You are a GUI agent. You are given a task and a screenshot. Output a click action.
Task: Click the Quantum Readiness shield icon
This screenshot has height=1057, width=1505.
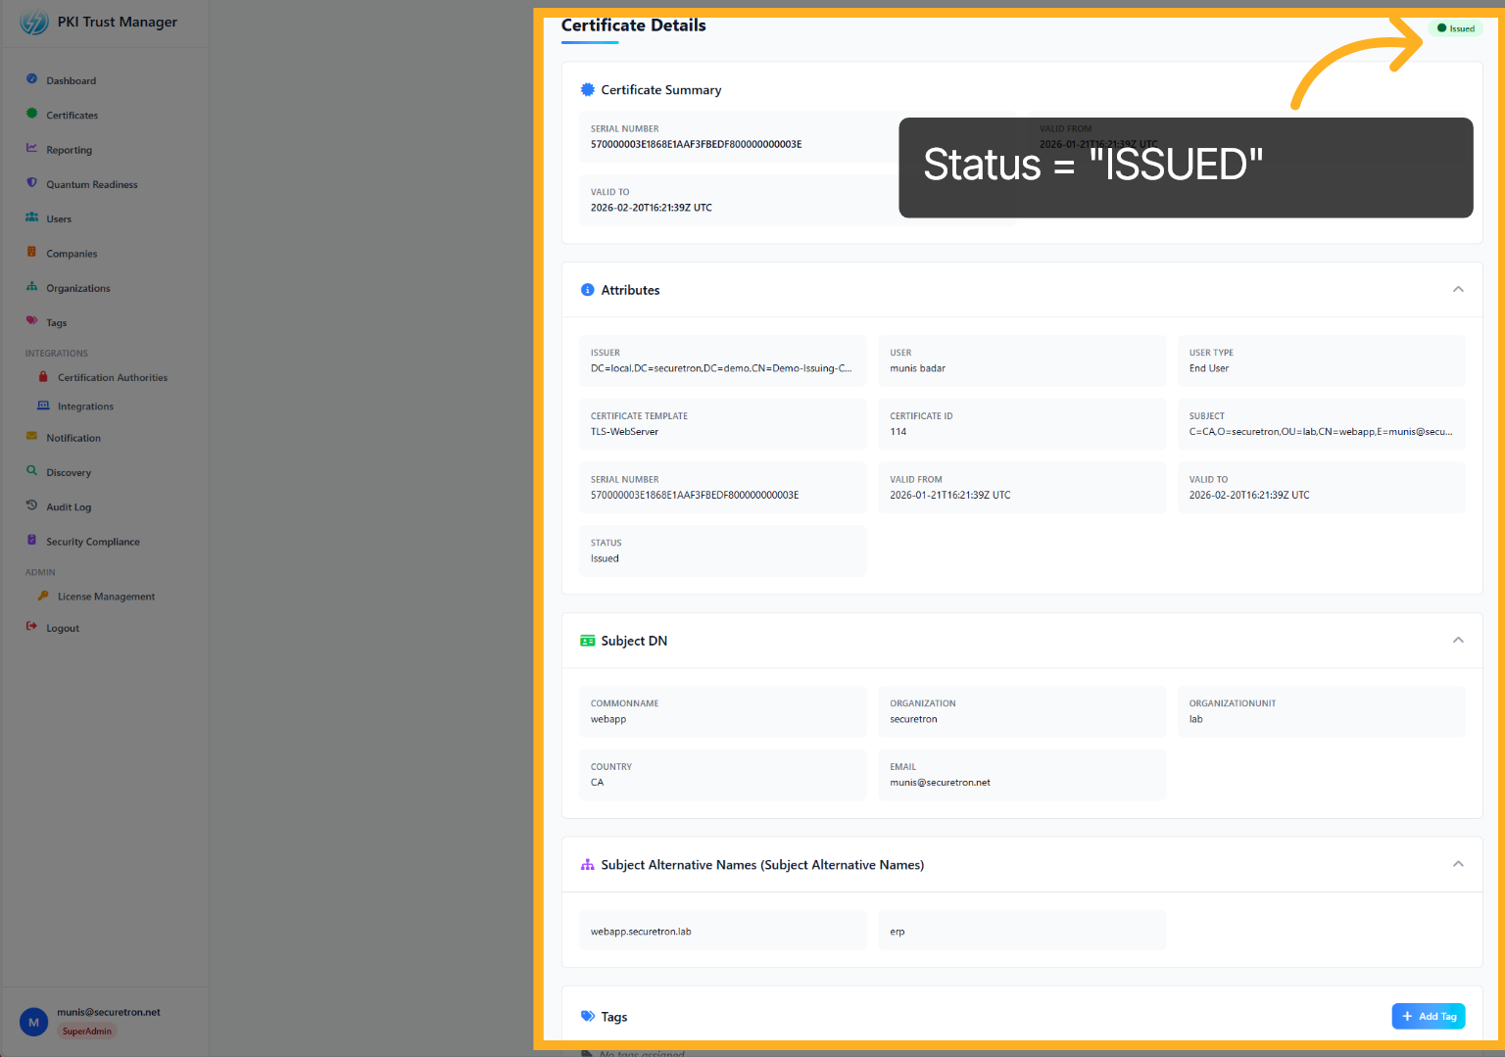[x=31, y=183]
